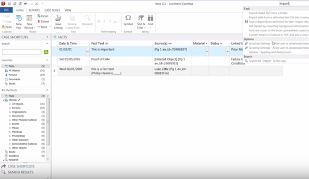Collapse the All Shortcuts section
This screenshot has height=179, width=309.
47,90
